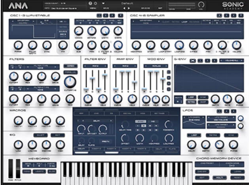Open the dropdown arrow beside Wavetable oscillator tabs
The width and height of the screenshot is (249, 185).
tap(120, 15)
